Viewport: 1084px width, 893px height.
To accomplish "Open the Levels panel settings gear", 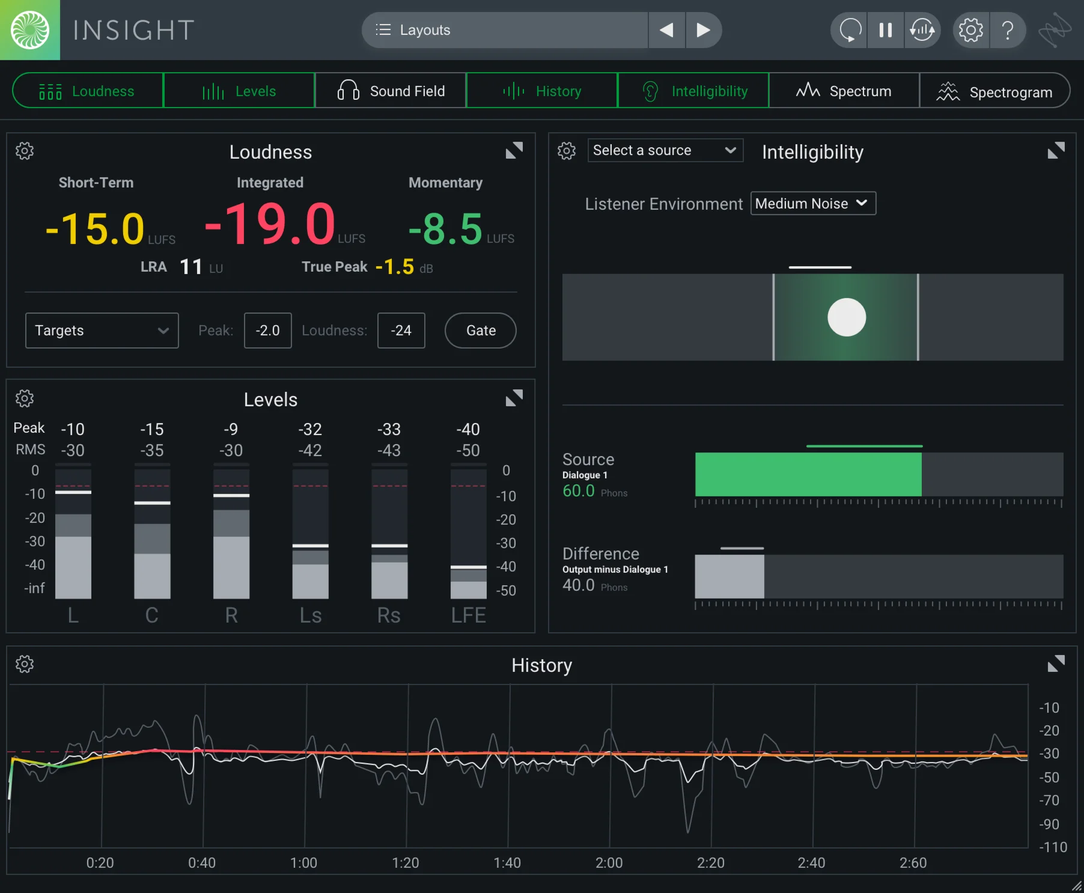I will tap(25, 398).
